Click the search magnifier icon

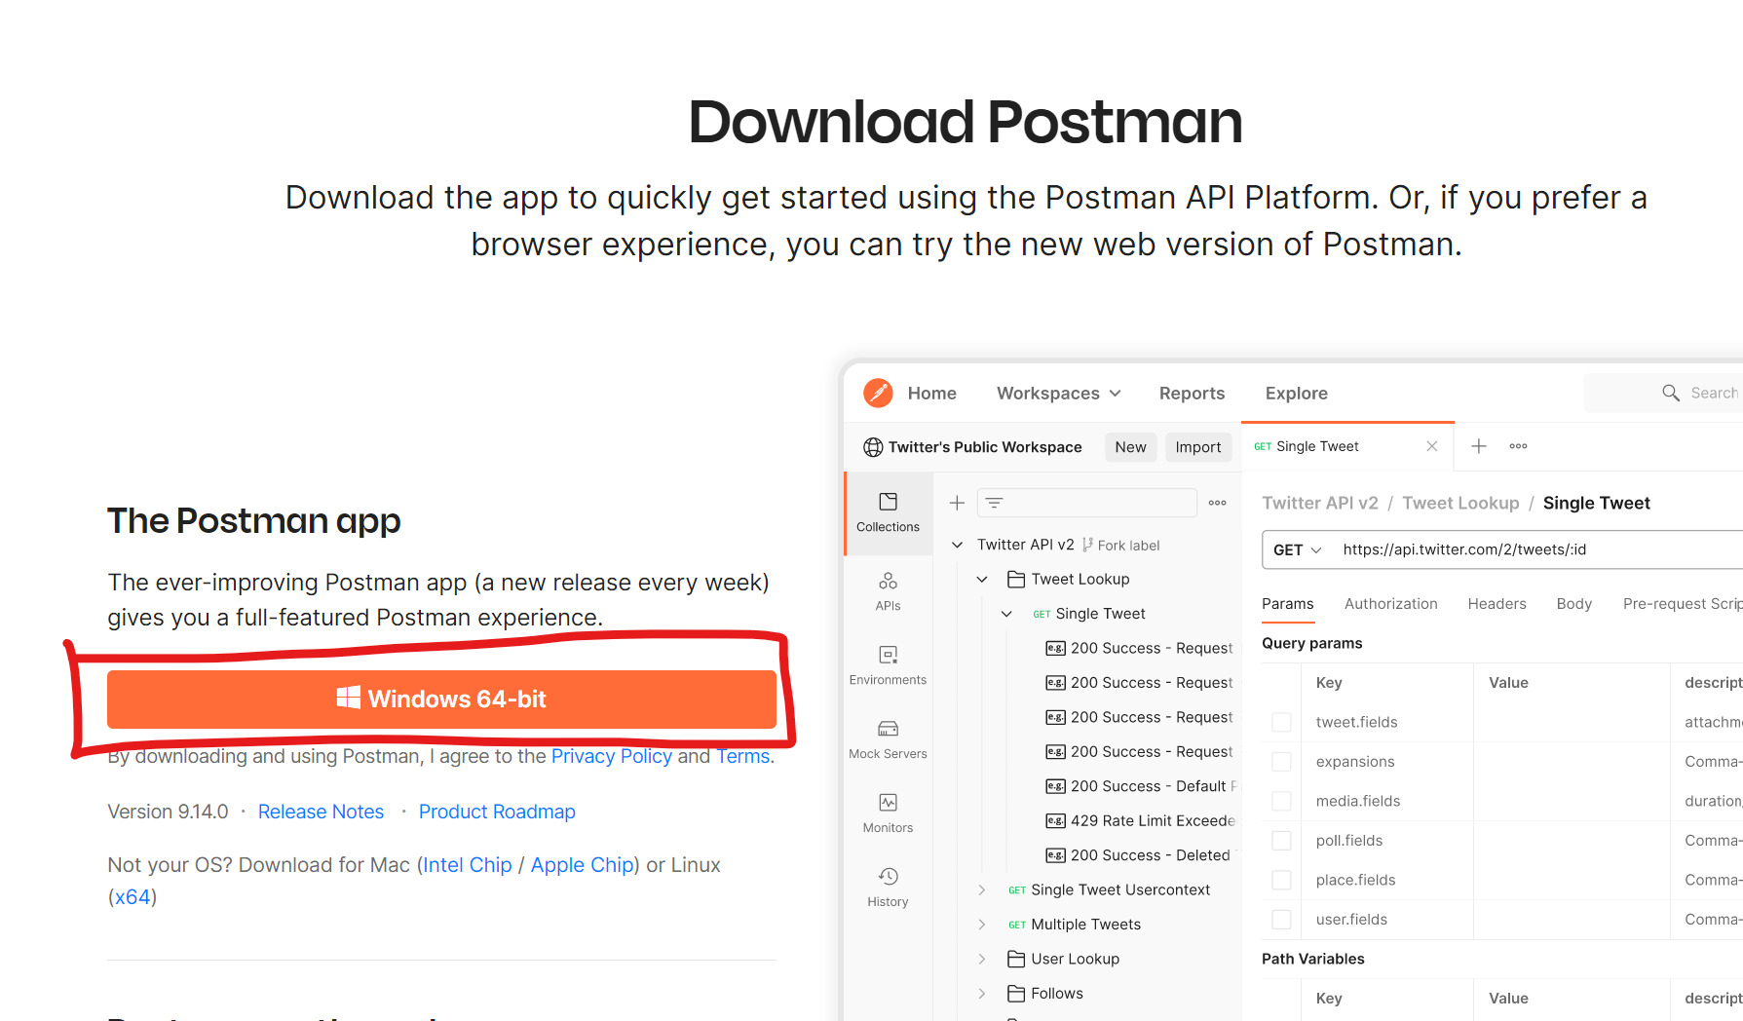point(1670,393)
